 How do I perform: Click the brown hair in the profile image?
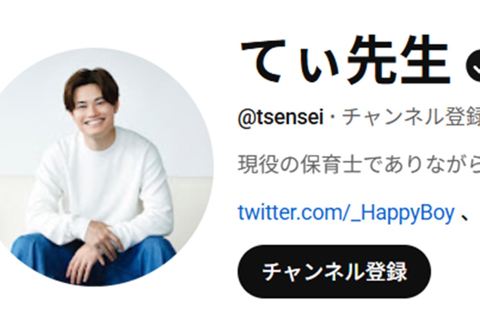pos(90,84)
